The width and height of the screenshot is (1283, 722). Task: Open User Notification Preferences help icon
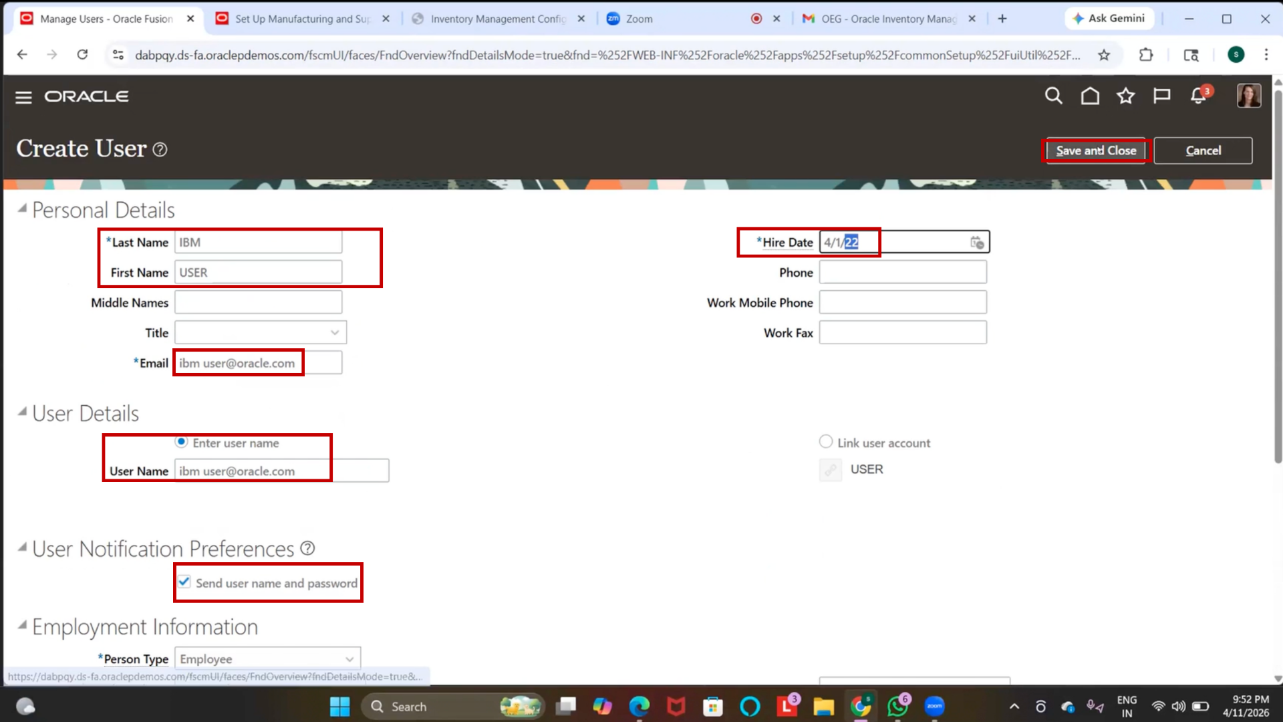click(x=307, y=549)
